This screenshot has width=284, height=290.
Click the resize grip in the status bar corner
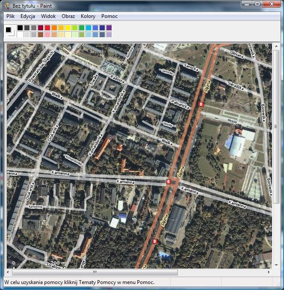[278, 284]
